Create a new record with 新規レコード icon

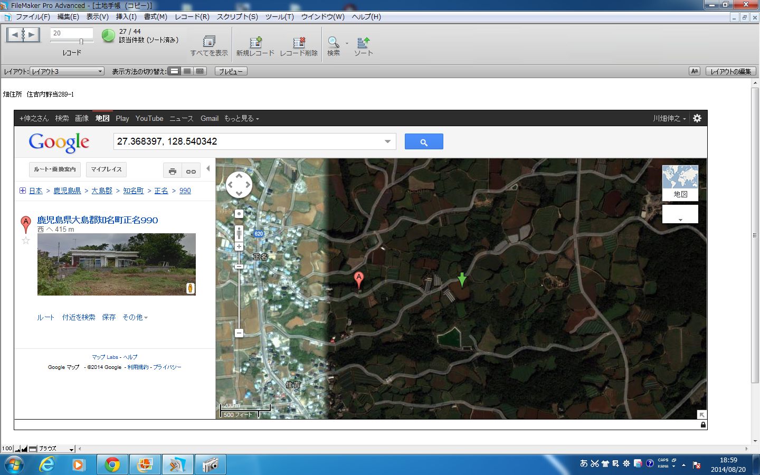pyautogui.click(x=255, y=42)
